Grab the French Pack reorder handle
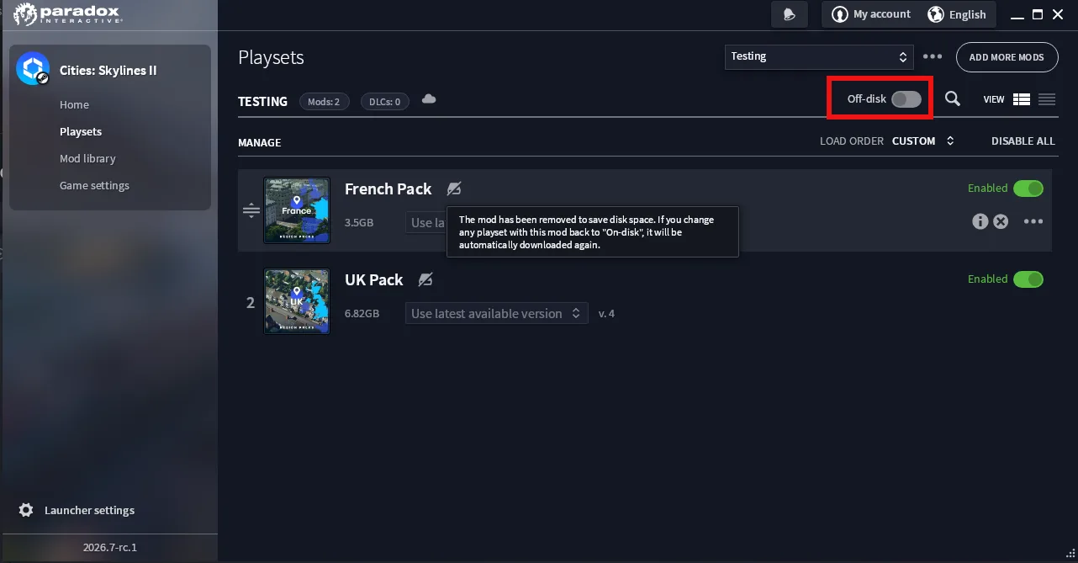Screen dimensions: 1078x563 pyautogui.click(x=251, y=210)
